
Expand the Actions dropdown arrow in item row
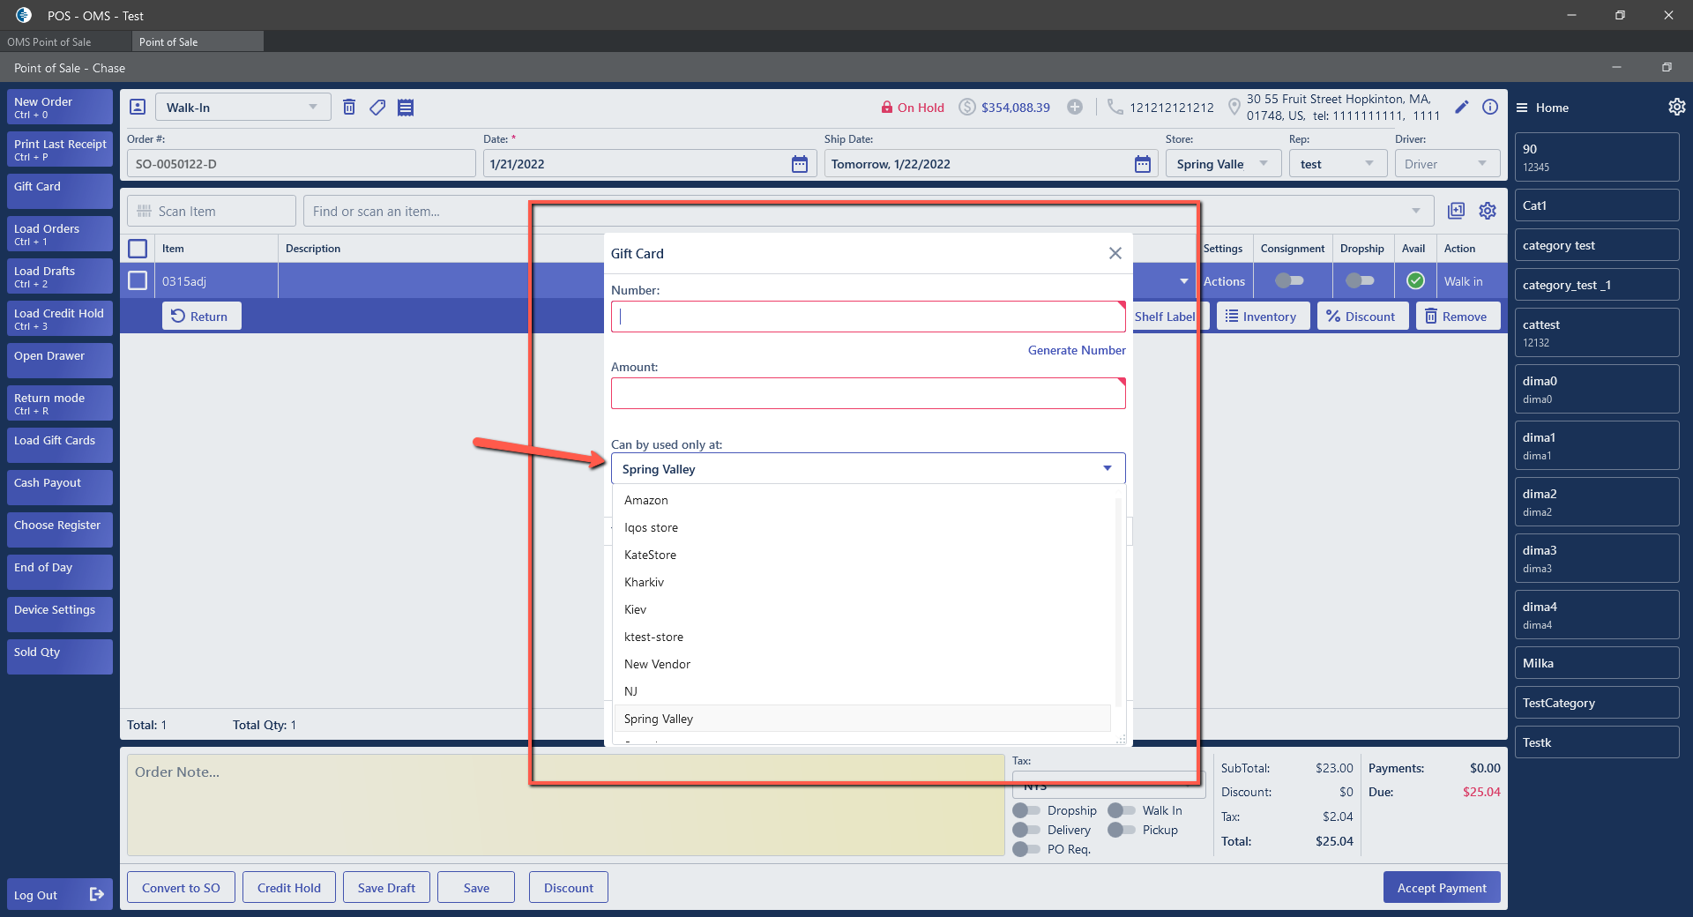pyautogui.click(x=1184, y=281)
